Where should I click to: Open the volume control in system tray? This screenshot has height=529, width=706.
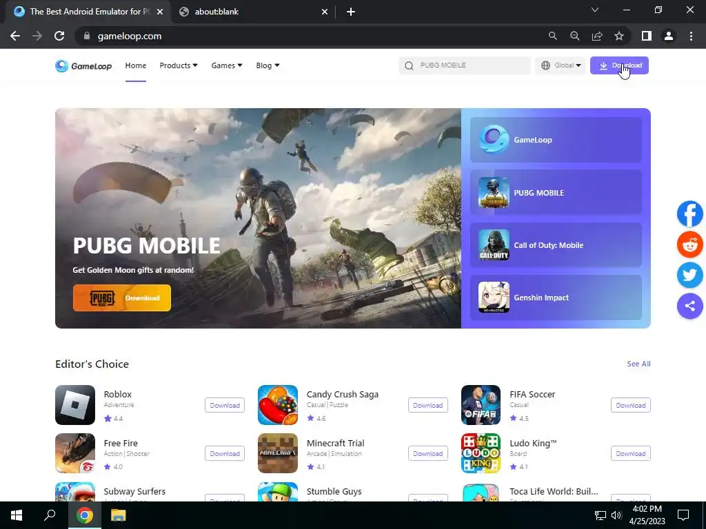(x=616, y=515)
